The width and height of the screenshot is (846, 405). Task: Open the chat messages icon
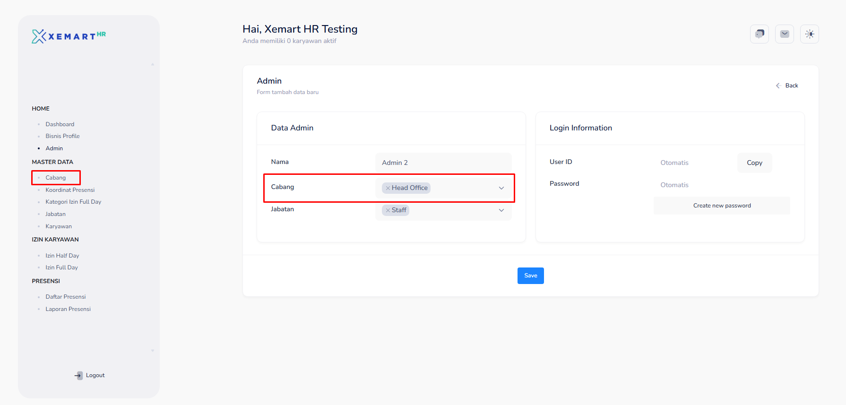[759, 34]
